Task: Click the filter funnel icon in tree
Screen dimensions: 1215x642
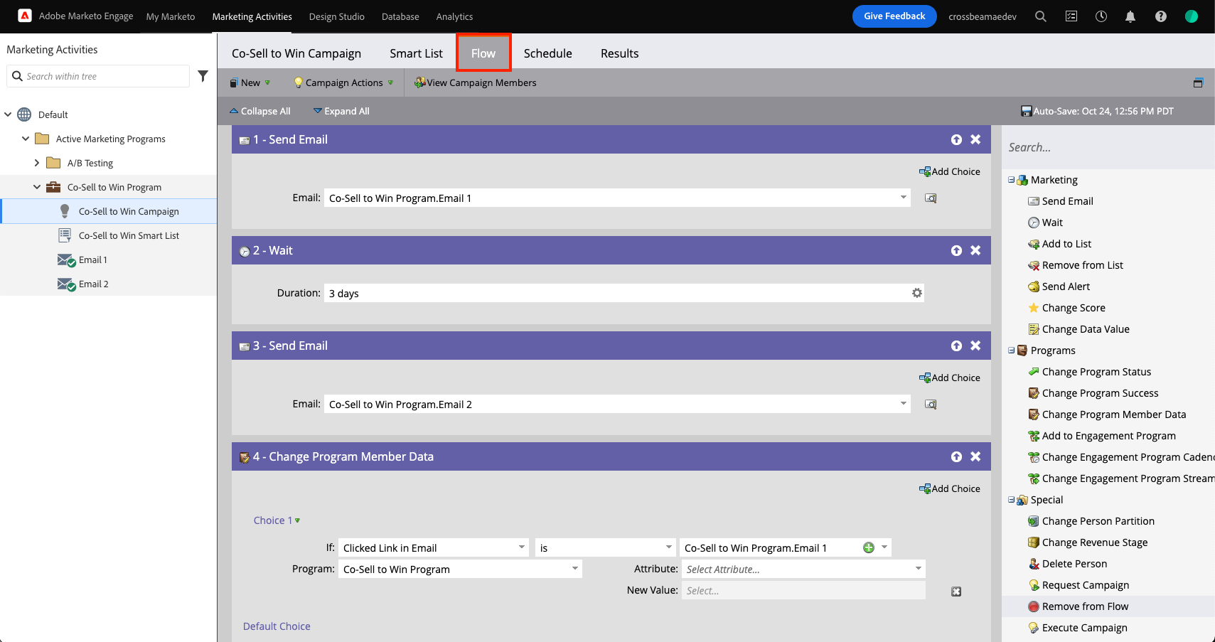Action: pos(203,76)
